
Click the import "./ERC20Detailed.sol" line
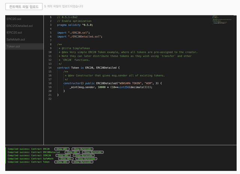point(79,37)
